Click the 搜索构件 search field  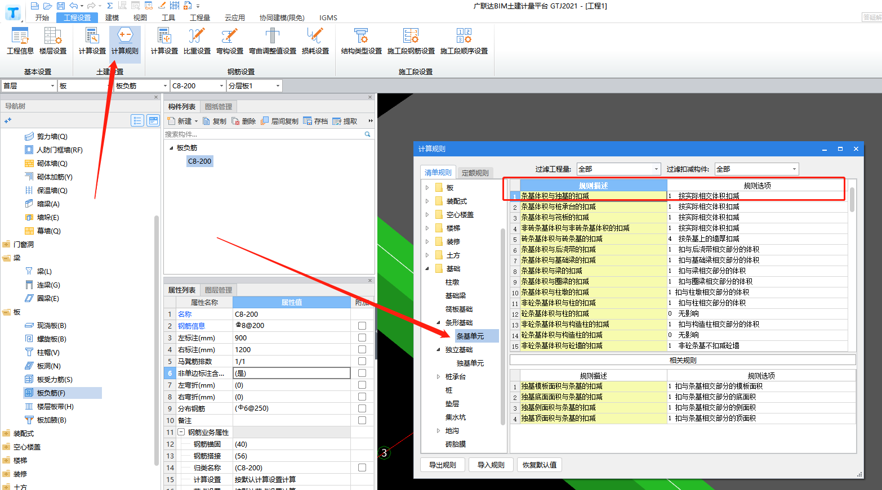264,134
